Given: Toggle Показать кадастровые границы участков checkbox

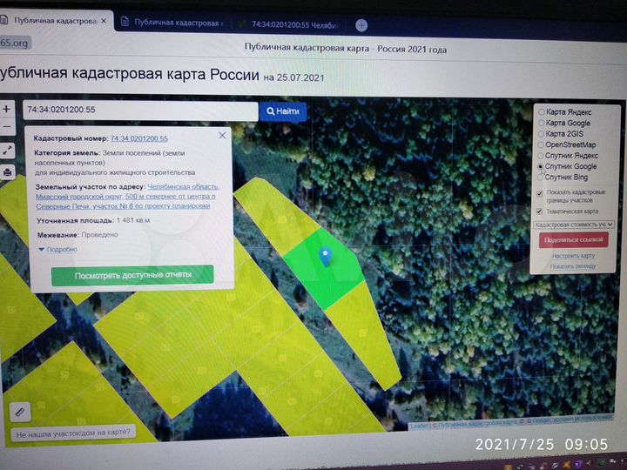Looking at the screenshot, I should 539,193.
